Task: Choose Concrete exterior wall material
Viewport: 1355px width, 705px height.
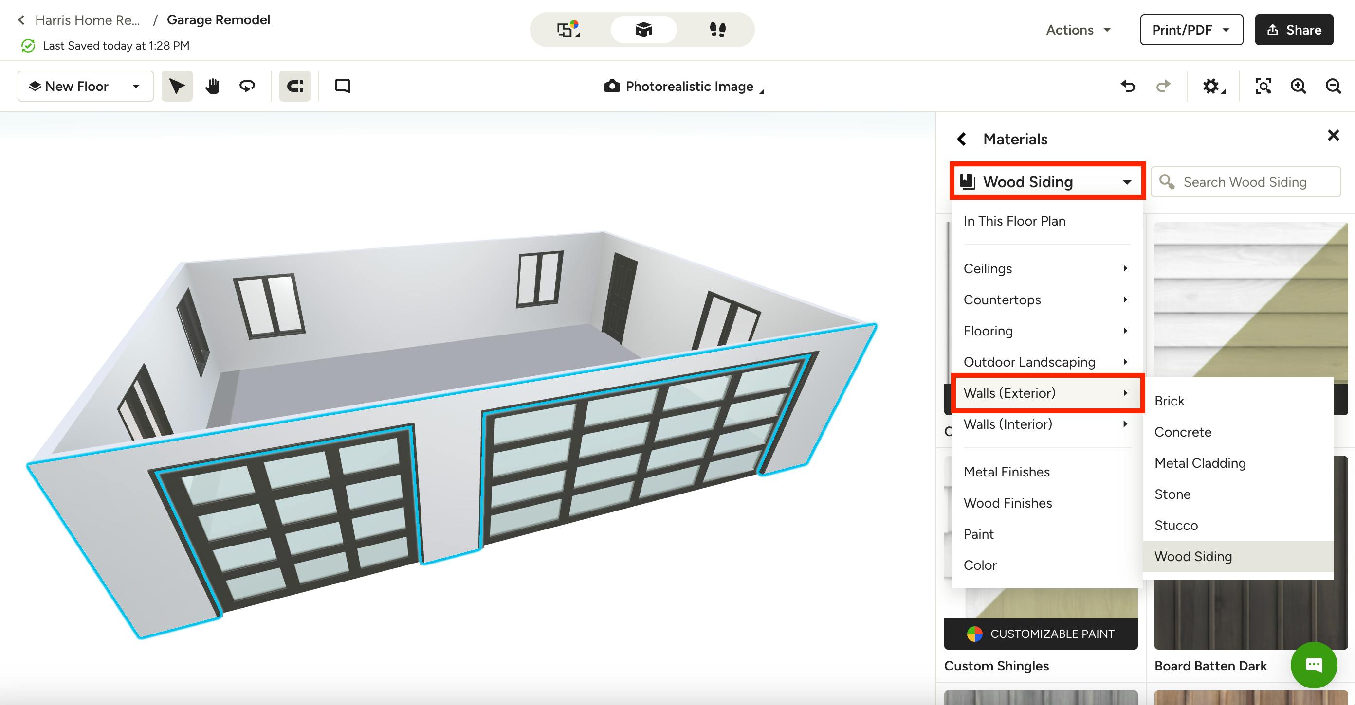Action: [1238, 432]
